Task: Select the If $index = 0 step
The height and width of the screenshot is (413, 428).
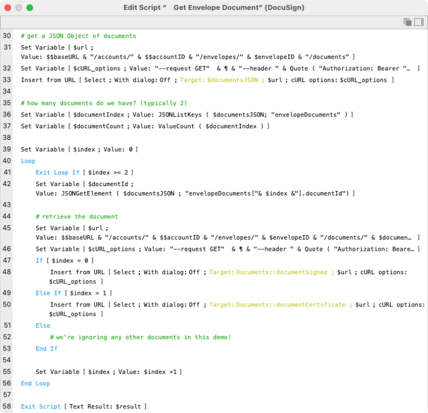Action: [x=65, y=260]
